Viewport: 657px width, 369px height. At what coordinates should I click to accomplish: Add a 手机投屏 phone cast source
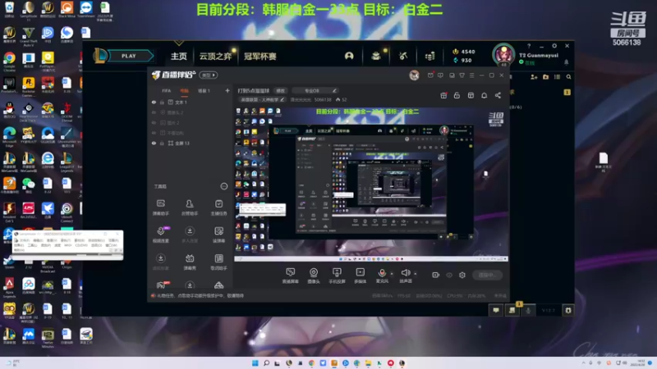click(x=337, y=276)
